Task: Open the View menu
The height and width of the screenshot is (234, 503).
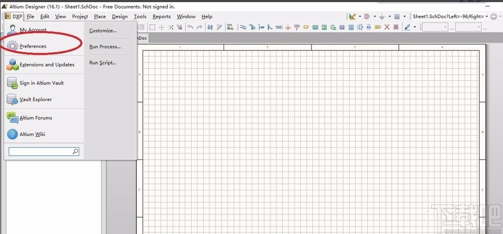Action: point(60,16)
